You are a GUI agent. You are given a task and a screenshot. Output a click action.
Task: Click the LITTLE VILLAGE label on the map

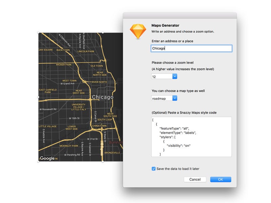point(48,126)
